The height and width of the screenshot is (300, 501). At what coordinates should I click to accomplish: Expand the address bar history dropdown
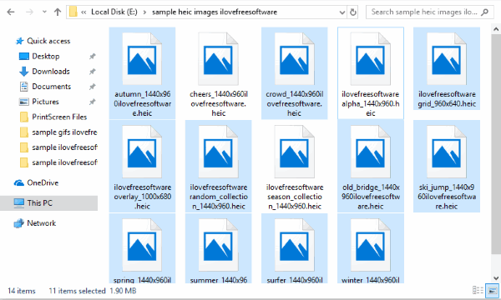(x=342, y=12)
